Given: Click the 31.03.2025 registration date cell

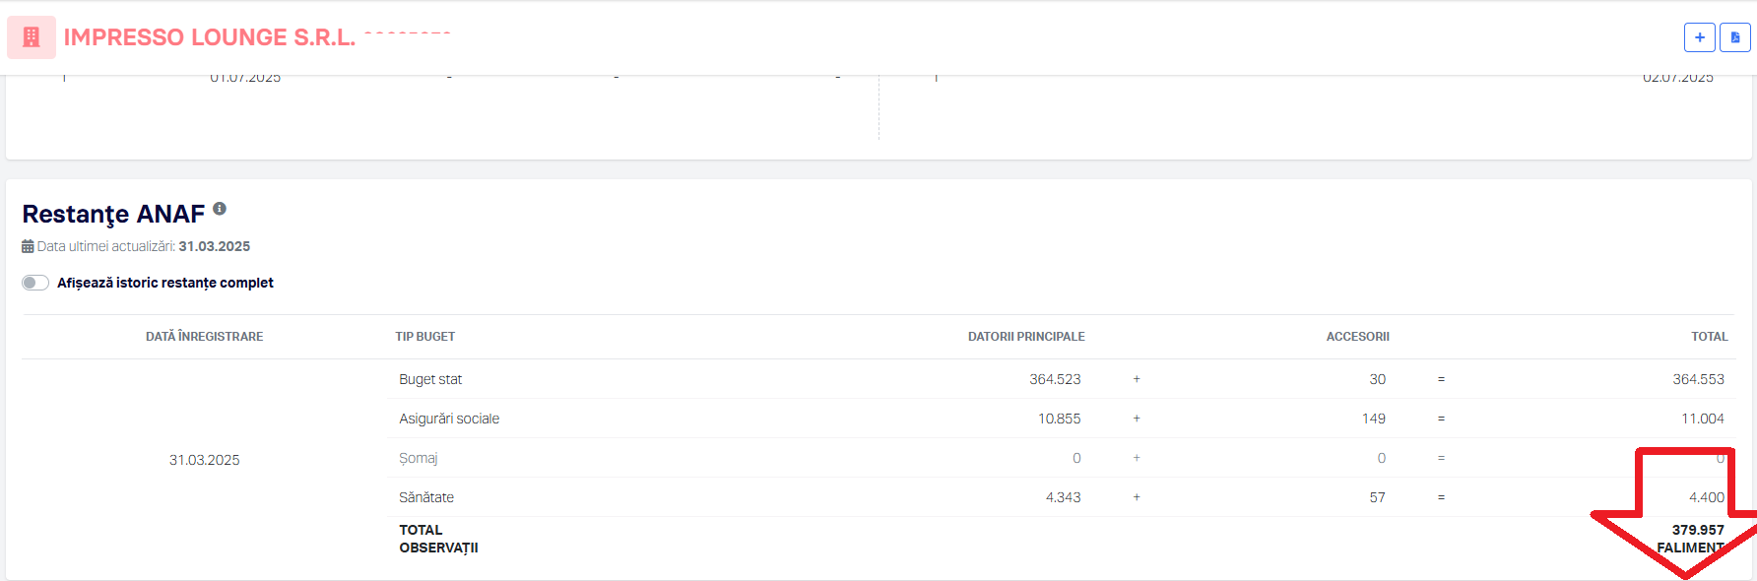Looking at the screenshot, I should click(204, 460).
